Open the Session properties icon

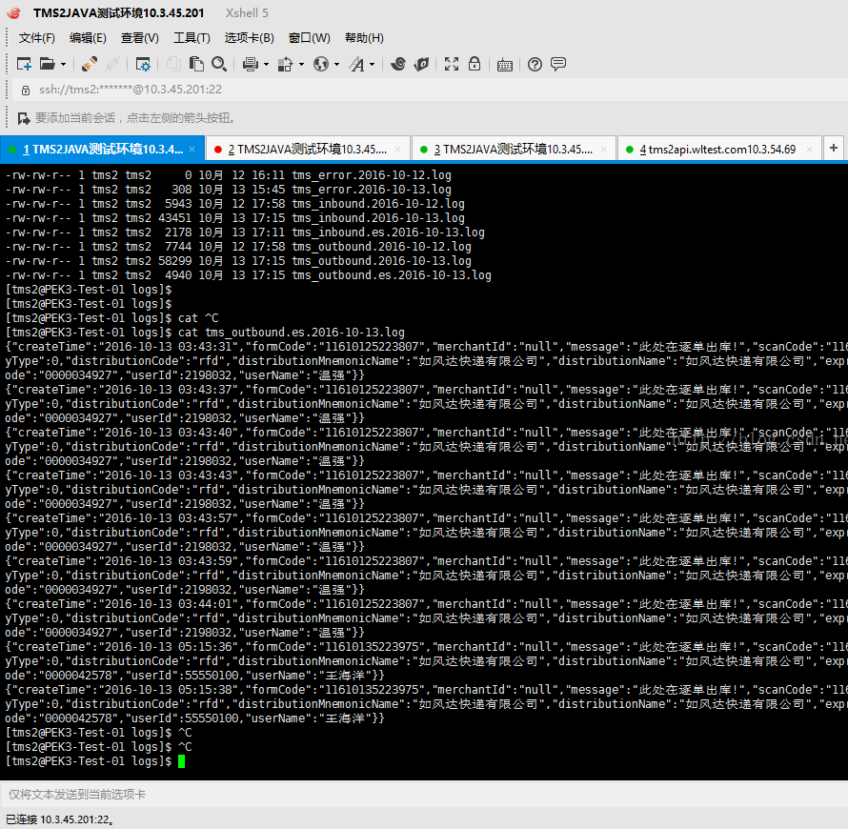[x=143, y=65]
